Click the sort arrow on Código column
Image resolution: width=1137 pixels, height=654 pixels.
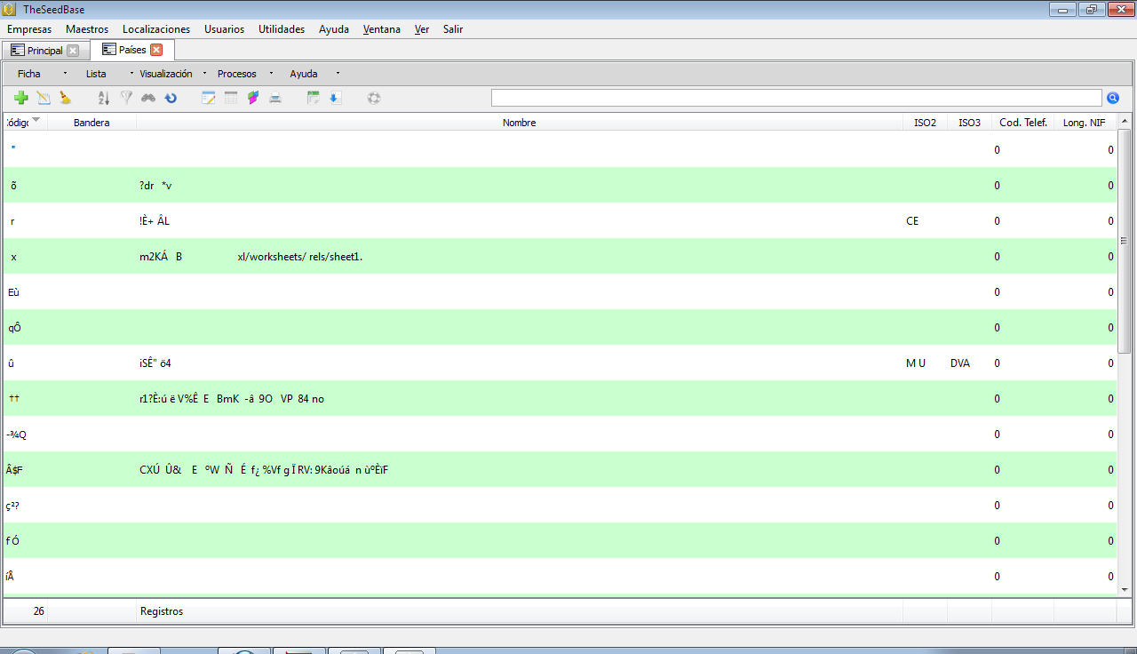point(36,120)
